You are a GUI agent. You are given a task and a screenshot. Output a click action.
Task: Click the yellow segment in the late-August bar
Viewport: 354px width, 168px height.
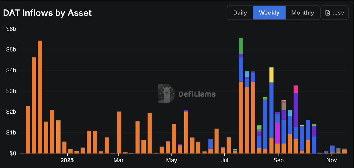click(271, 75)
